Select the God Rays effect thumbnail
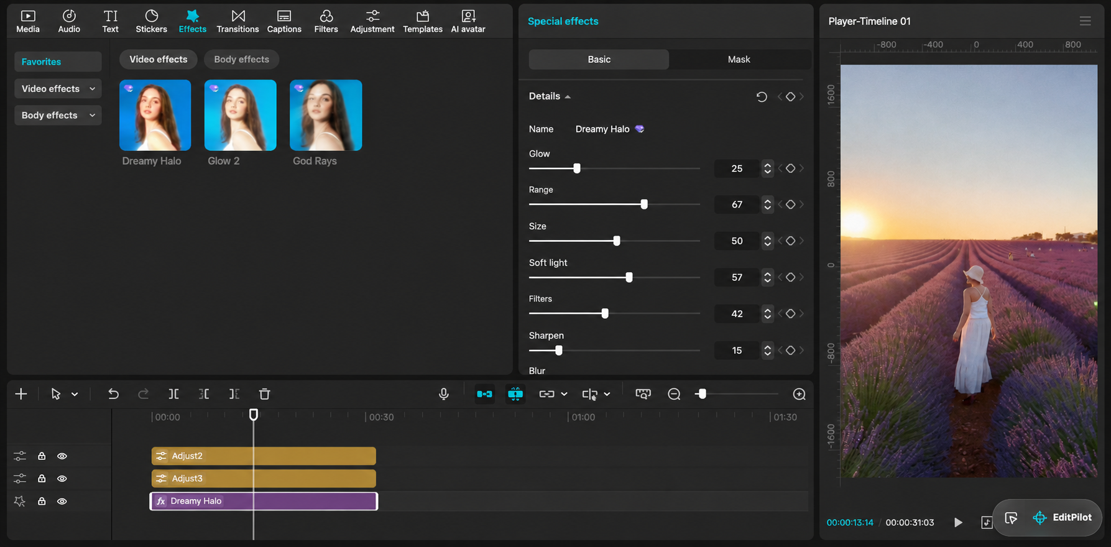The width and height of the screenshot is (1111, 547). tap(326, 115)
